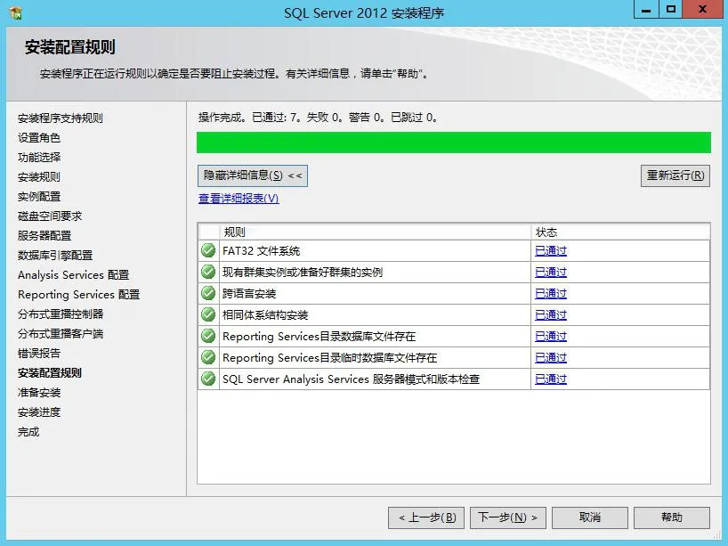Click the check icon for 现有群集实例或准备好群集的实例
This screenshot has height=546, width=728.
[207, 272]
